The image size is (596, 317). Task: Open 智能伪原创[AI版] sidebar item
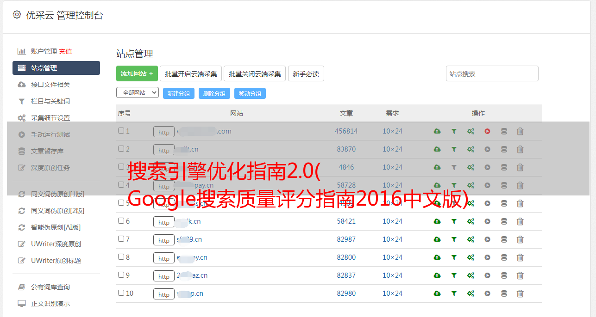coord(56,227)
